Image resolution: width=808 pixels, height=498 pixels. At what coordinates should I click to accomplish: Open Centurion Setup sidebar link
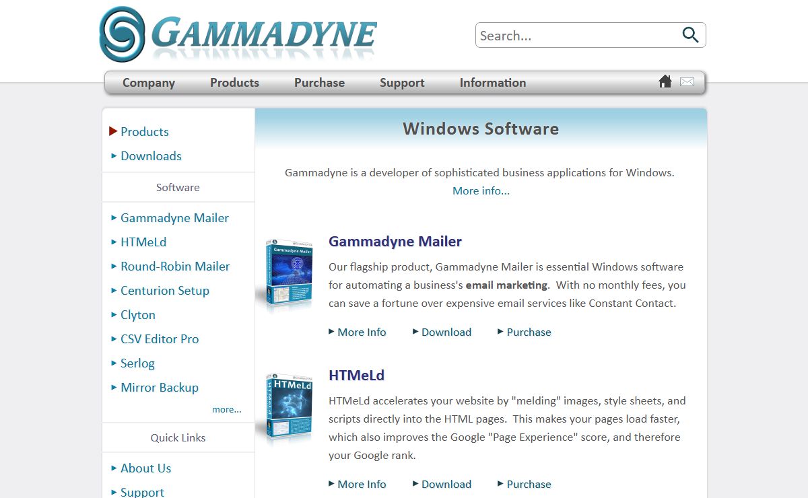point(165,291)
